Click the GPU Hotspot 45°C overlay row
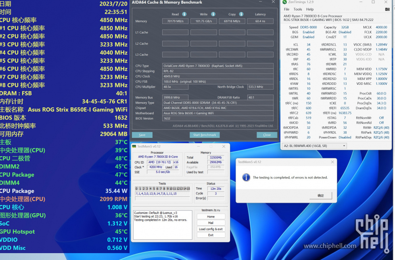The image size is (395, 260). pos(64,231)
